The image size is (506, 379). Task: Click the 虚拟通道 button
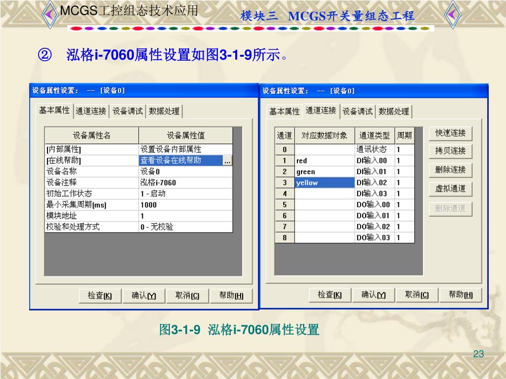point(451,189)
